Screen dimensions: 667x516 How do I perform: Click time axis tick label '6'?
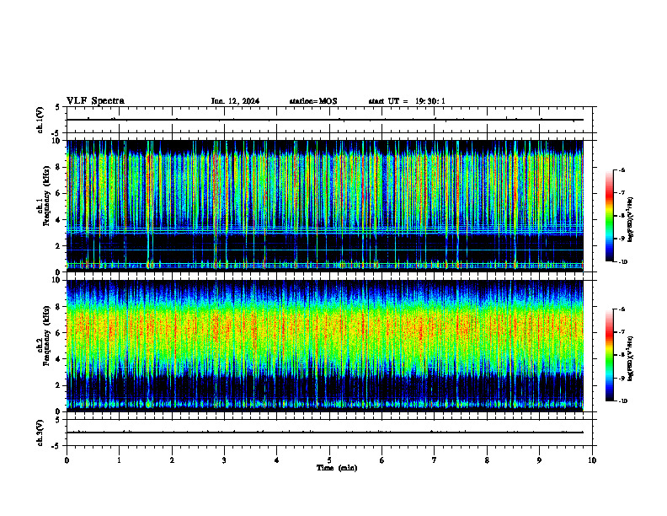click(x=382, y=460)
